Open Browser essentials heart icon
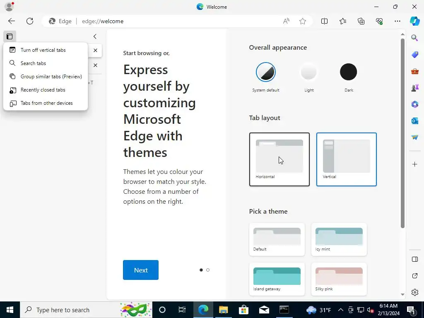Viewport: 424px width, 318px height. click(379, 21)
